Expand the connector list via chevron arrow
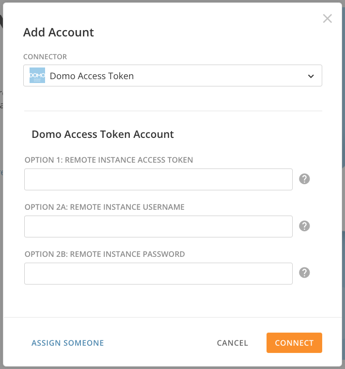Viewport: 345px width, 369px height. pyautogui.click(x=311, y=76)
